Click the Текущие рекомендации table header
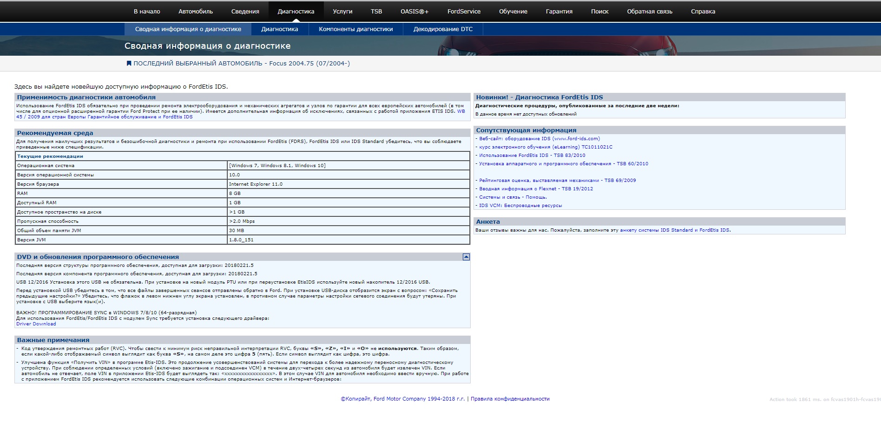The width and height of the screenshot is (881, 421). [243, 156]
